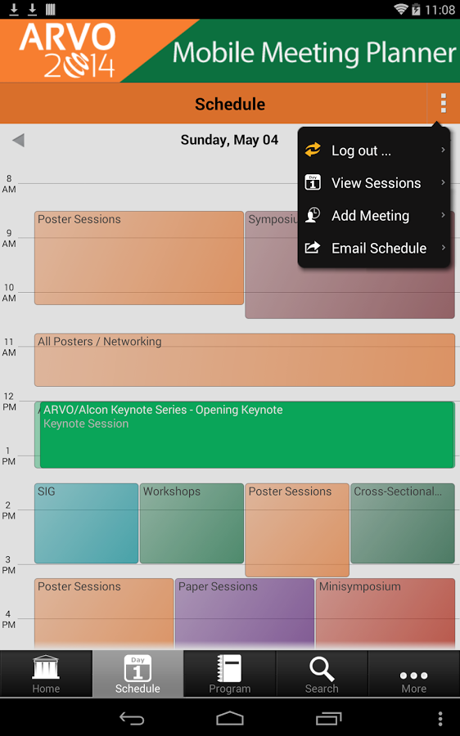Open the More tab
460x736 pixels.
pyautogui.click(x=414, y=674)
